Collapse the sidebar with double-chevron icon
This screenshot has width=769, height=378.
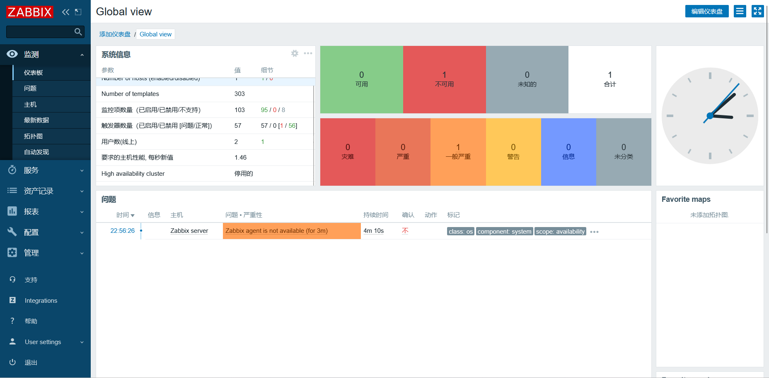[x=65, y=12]
